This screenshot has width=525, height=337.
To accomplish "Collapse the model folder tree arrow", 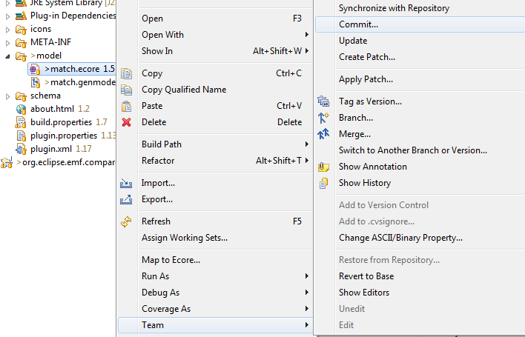I will click(7, 56).
